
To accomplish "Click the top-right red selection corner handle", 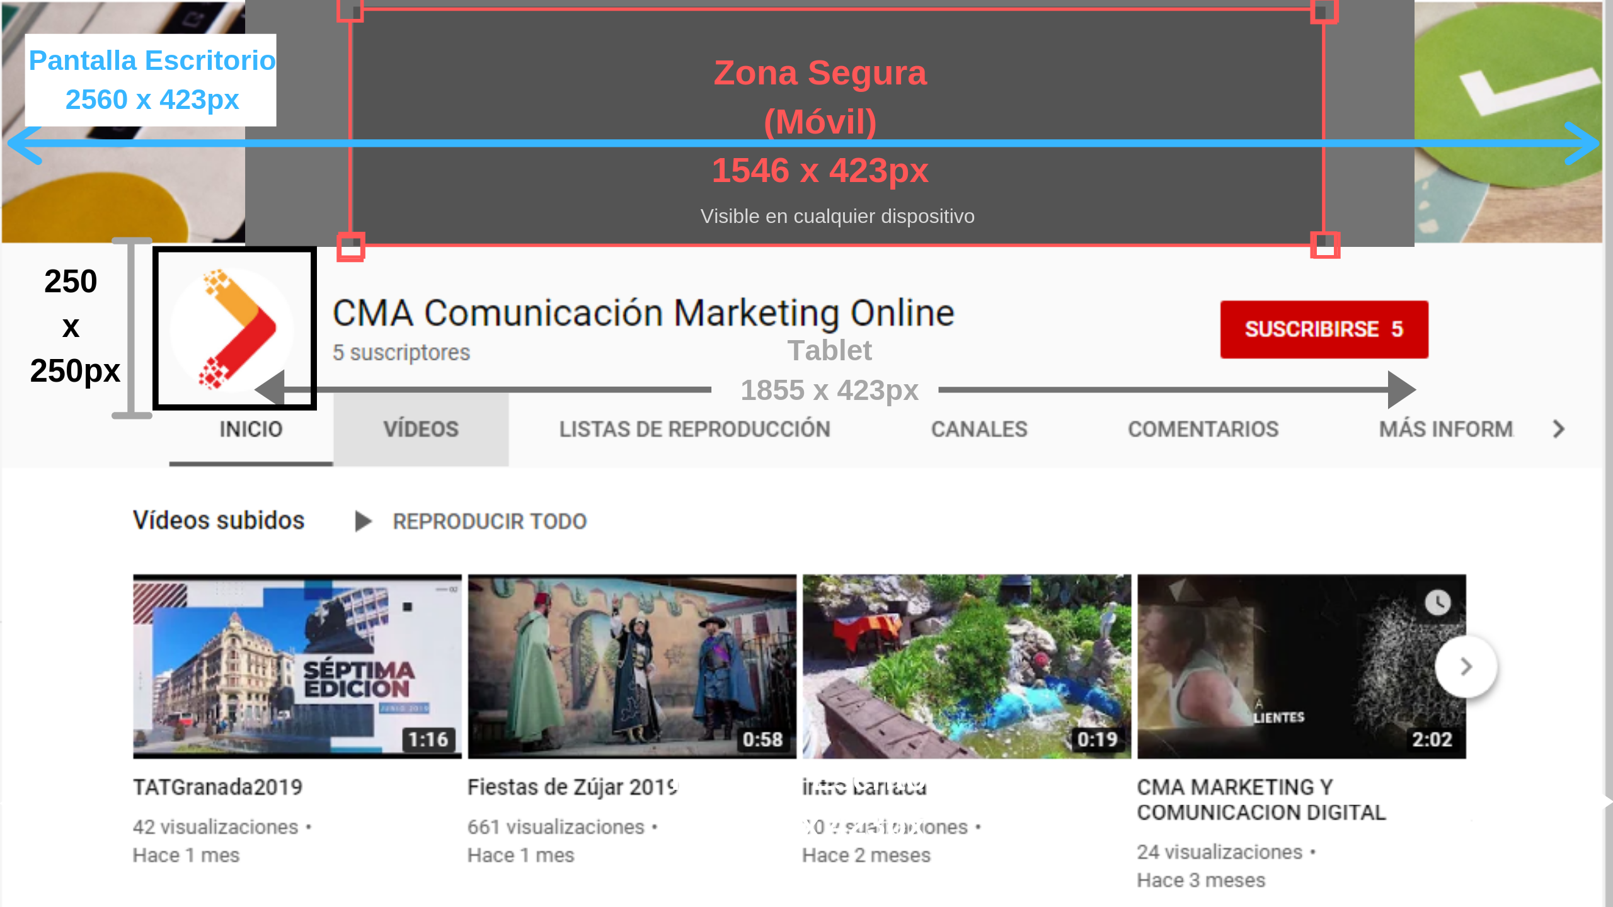I will point(1324,11).
